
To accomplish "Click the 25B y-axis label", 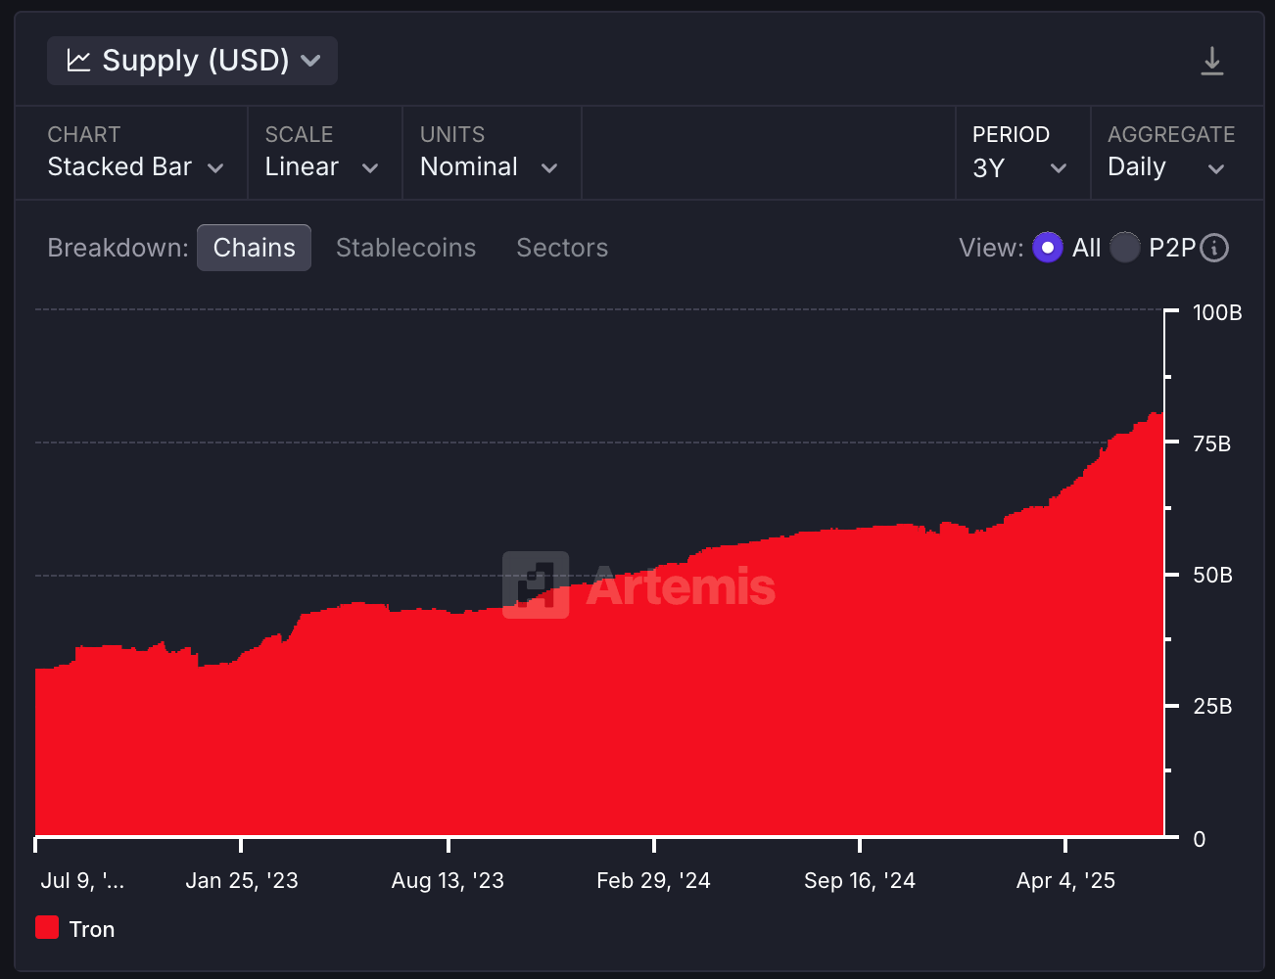I will point(1212,706).
